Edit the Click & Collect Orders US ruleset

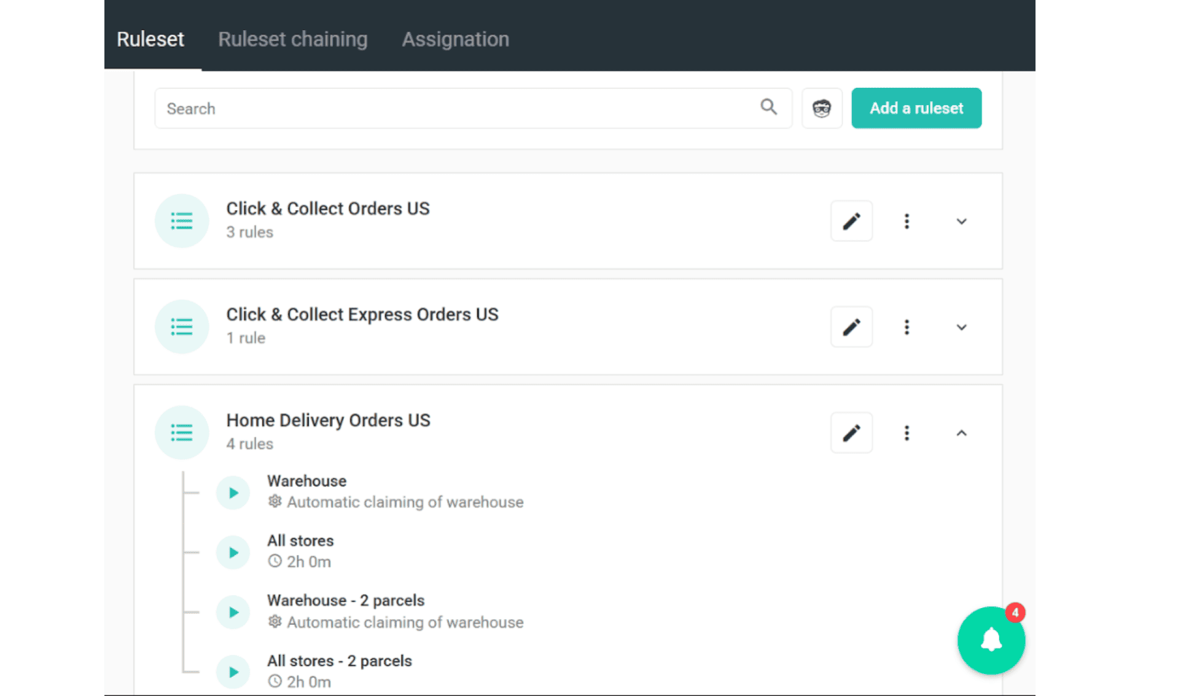point(851,221)
